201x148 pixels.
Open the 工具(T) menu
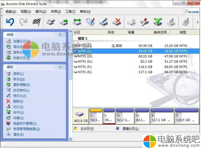pyautogui.click(x=70, y=12)
